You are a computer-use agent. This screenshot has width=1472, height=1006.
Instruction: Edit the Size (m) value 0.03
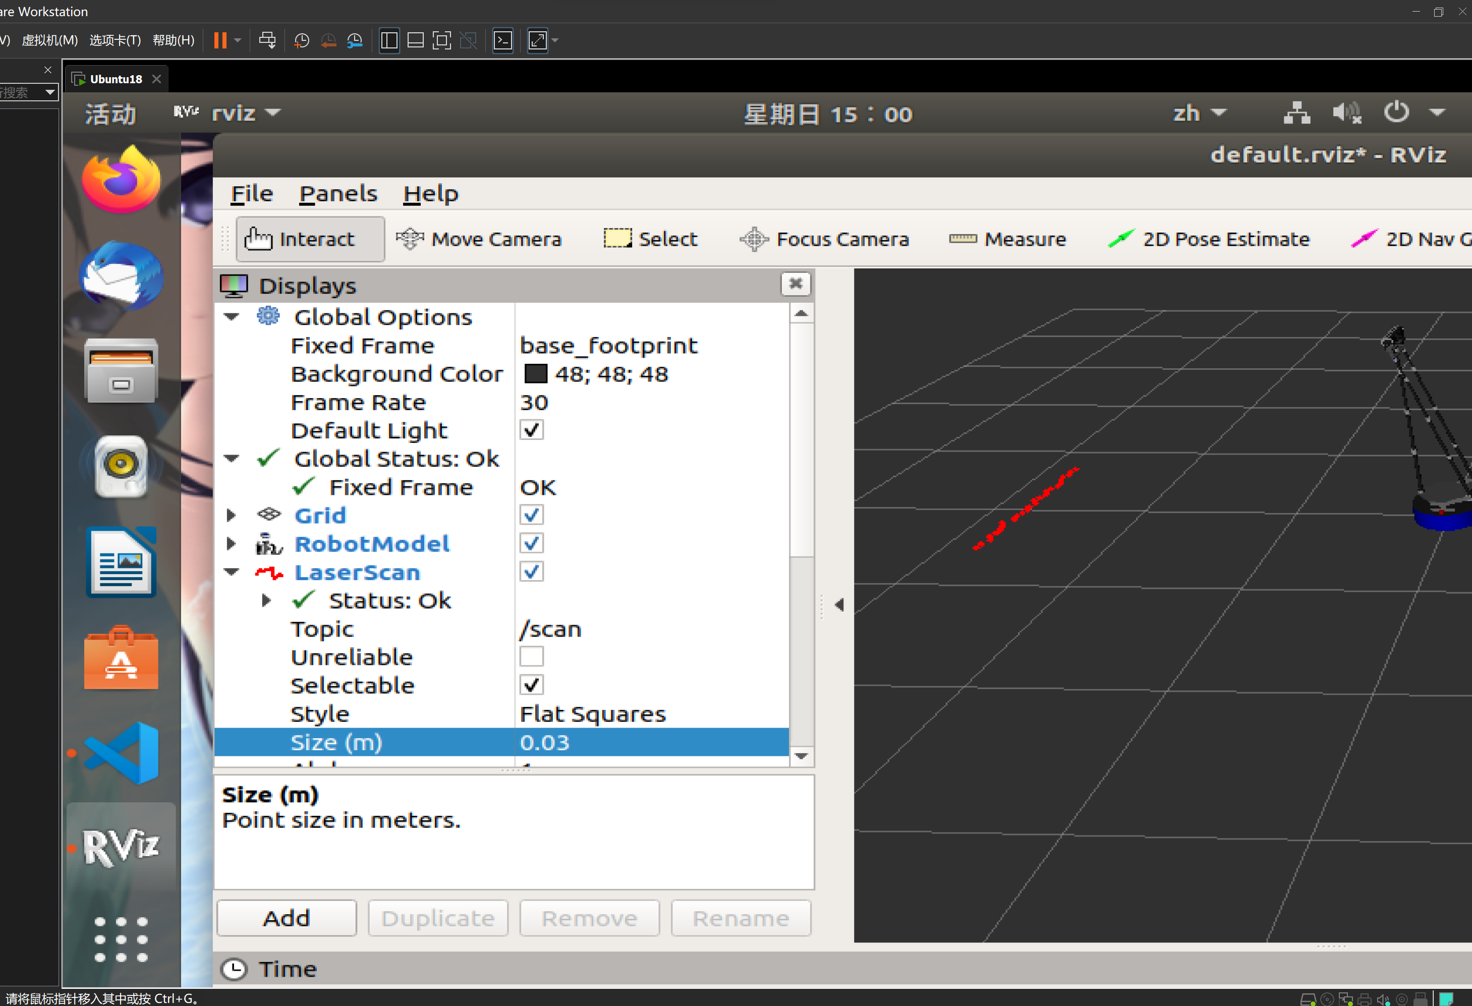652,742
